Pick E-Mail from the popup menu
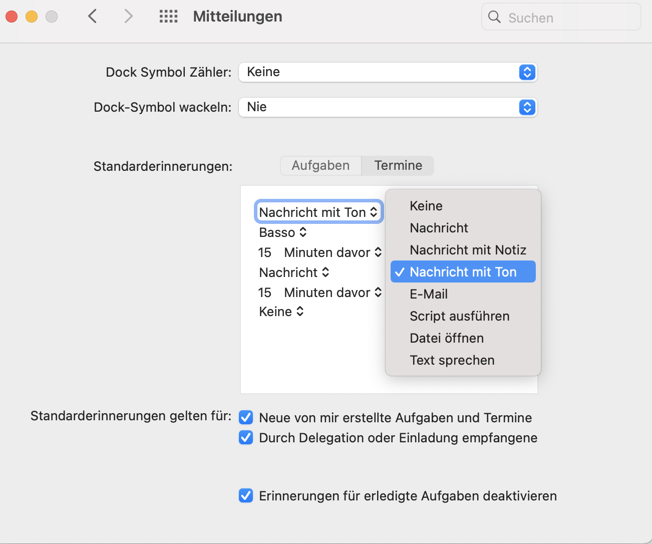The image size is (652, 544). (429, 294)
